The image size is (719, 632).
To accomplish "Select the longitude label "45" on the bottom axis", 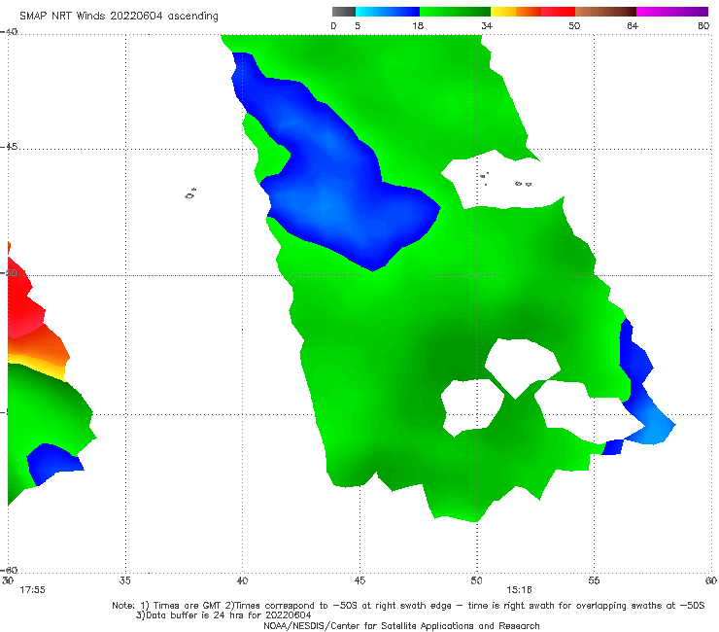I will [359, 580].
